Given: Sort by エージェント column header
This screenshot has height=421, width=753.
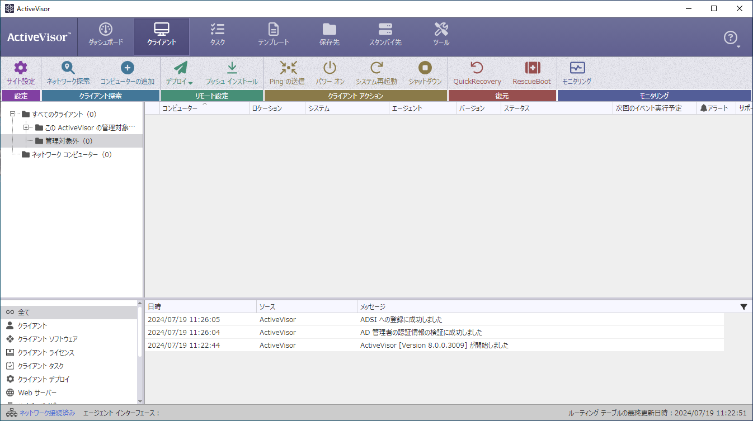Looking at the screenshot, I should 422,108.
